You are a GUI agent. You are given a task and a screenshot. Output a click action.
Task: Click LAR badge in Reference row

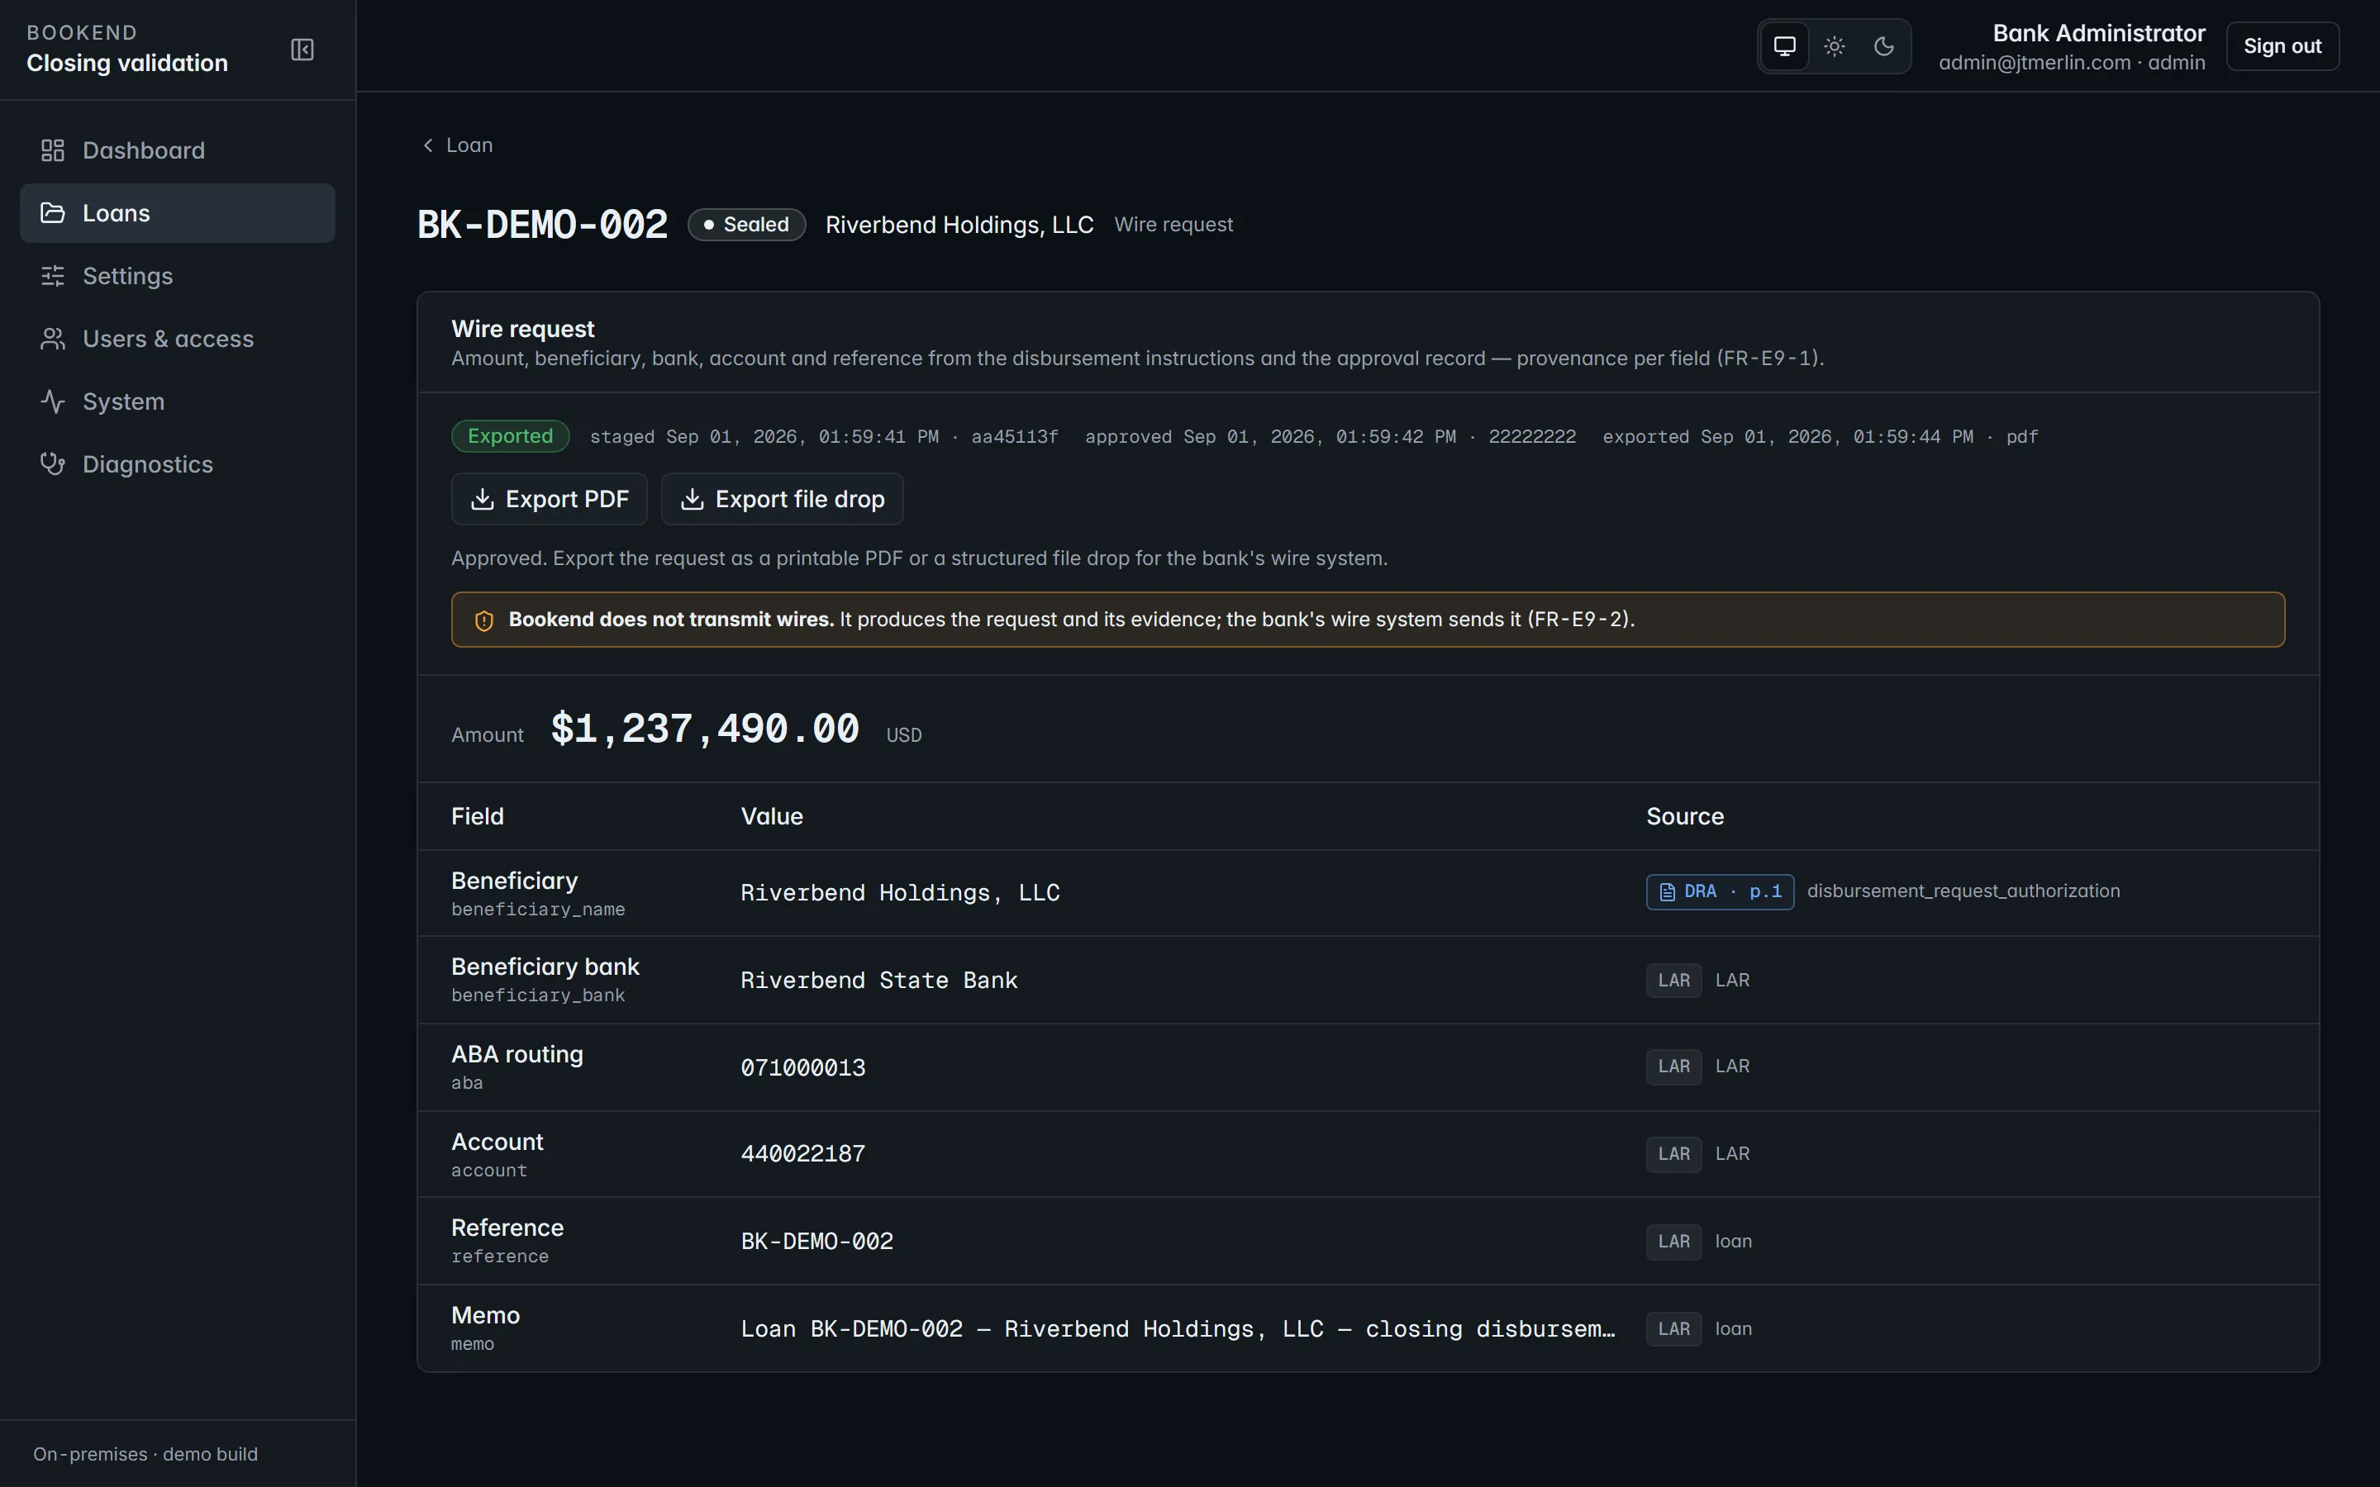coord(1674,1242)
